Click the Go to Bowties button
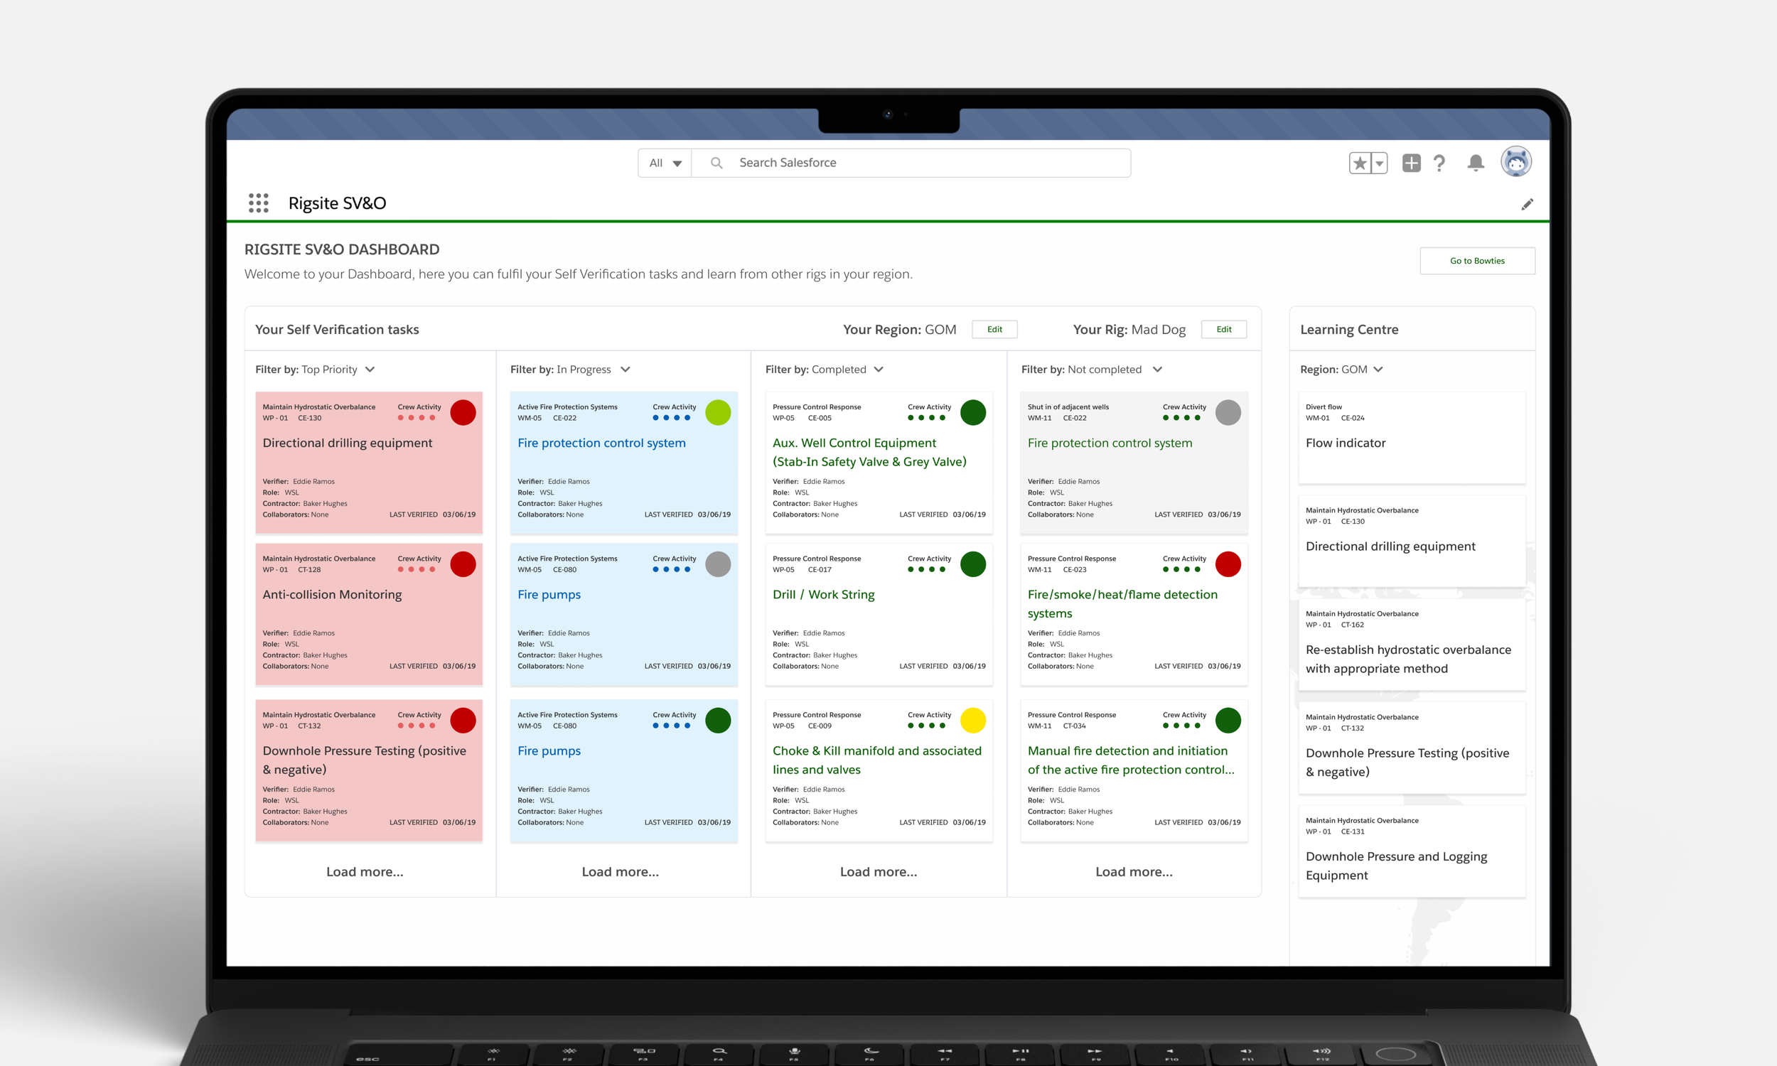 [x=1477, y=261]
